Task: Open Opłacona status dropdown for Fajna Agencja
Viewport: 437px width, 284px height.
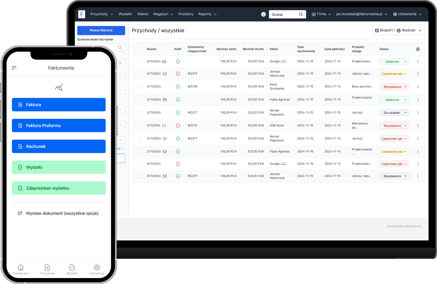Action: [x=394, y=100]
